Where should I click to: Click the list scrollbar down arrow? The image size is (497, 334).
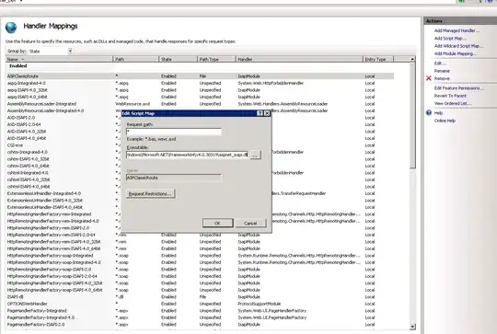tap(412, 327)
